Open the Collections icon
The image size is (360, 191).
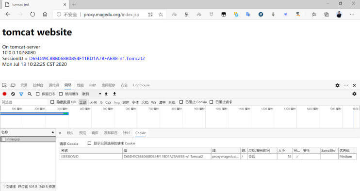[326, 15]
